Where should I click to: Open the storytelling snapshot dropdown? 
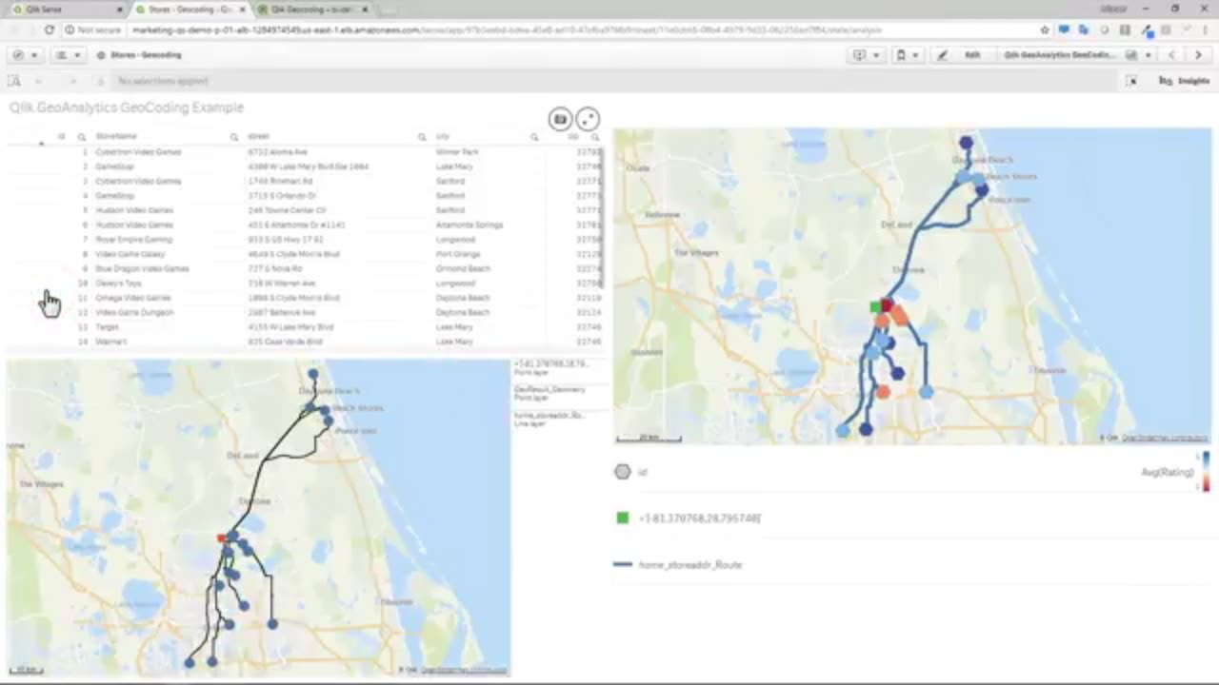tap(866, 55)
